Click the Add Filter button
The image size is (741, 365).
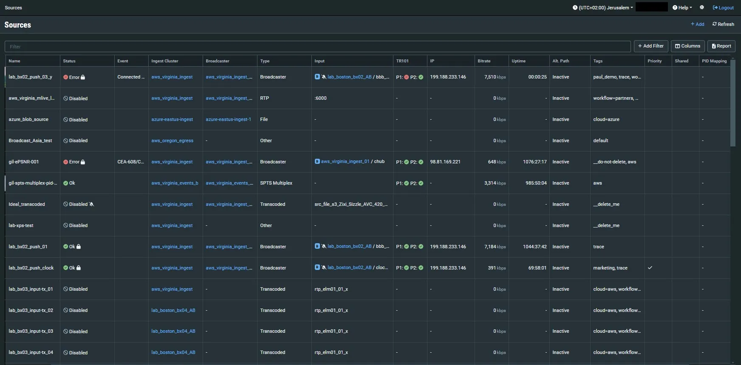651,46
